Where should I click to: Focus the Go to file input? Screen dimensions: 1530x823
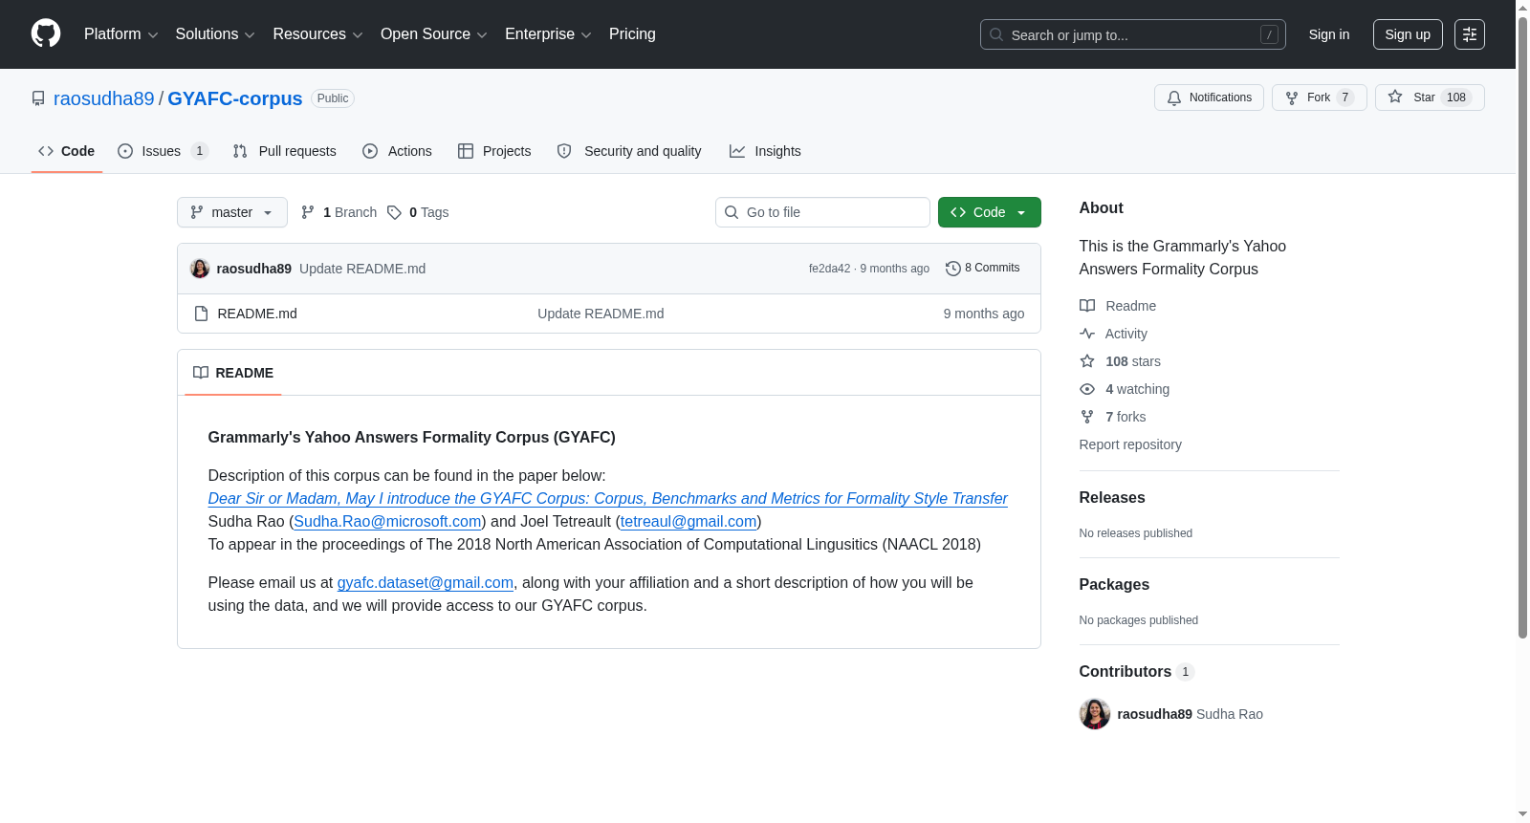(x=822, y=212)
